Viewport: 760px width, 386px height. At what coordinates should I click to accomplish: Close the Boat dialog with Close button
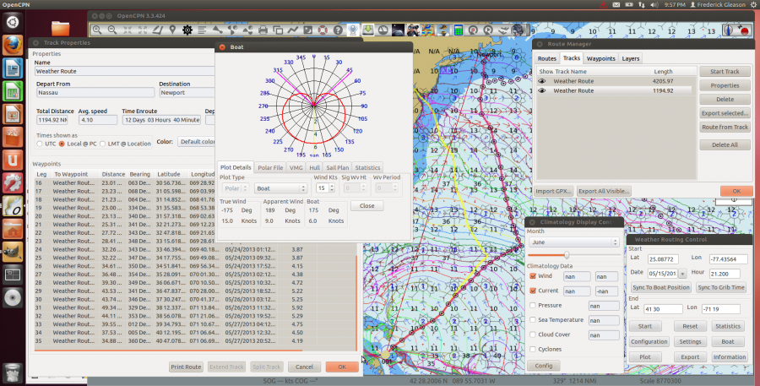(367, 206)
